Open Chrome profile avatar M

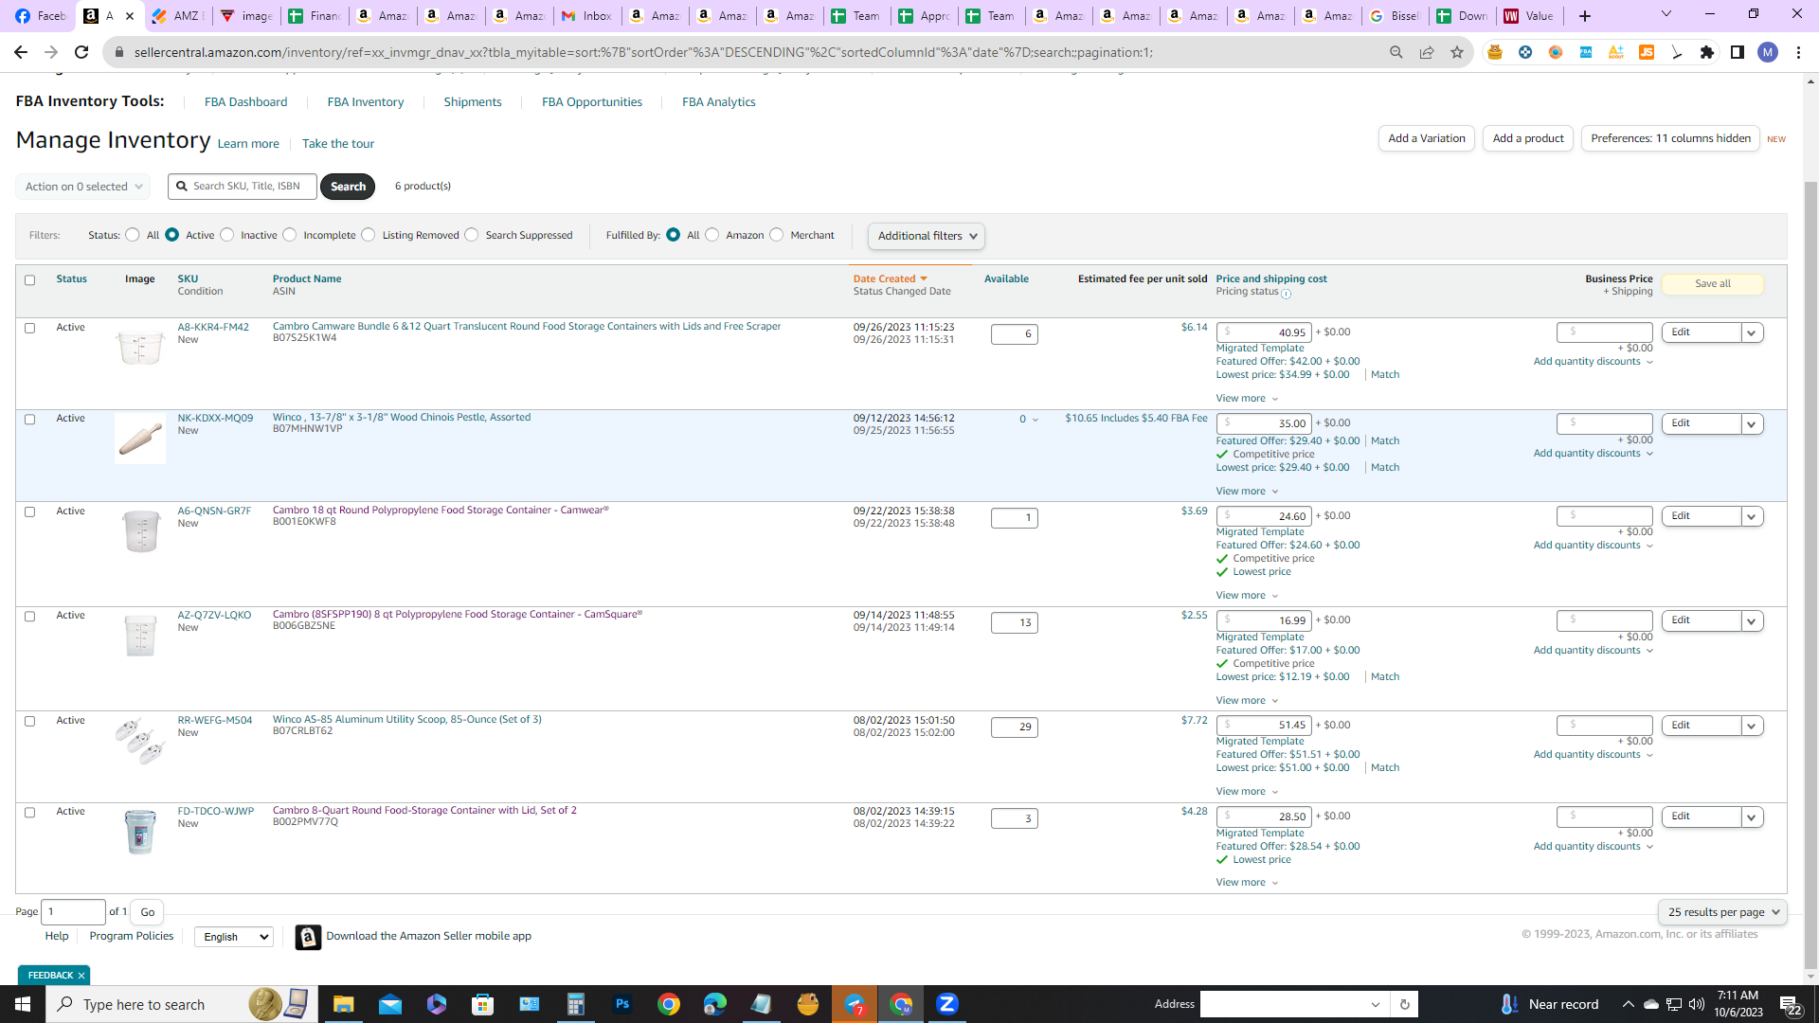(x=1768, y=52)
